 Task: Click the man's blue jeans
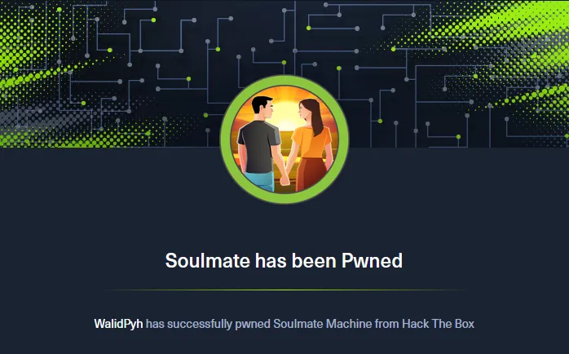point(260,182)
